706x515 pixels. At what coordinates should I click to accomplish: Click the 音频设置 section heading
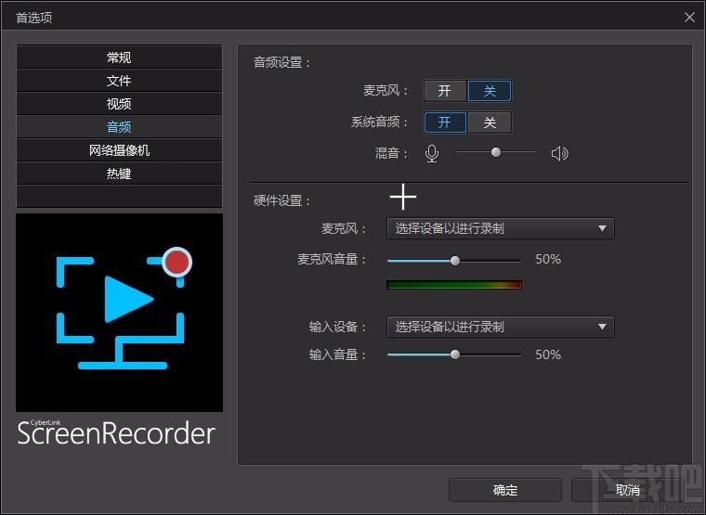(x=281, y=62)
